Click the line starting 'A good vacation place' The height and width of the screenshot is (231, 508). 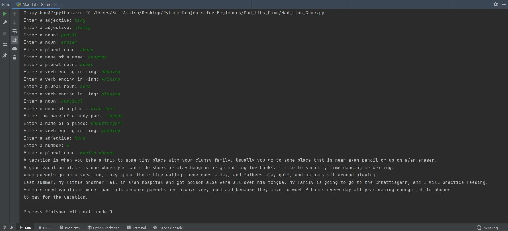[209, 168]
